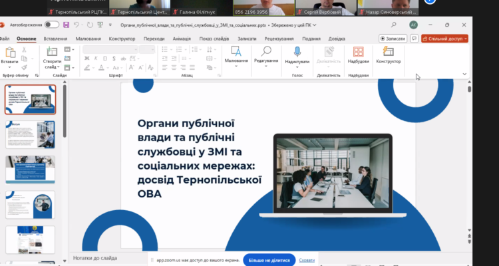Screen dimensions: 499x266
Task: Click the Numbered list icon
Action: point(179,49)
